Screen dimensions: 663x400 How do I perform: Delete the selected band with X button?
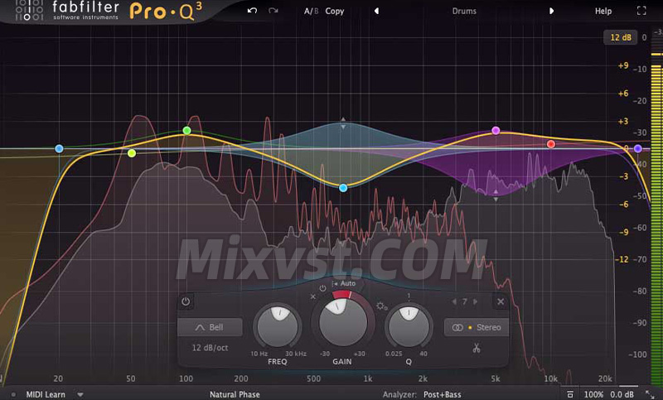click(x=501, y=302)
